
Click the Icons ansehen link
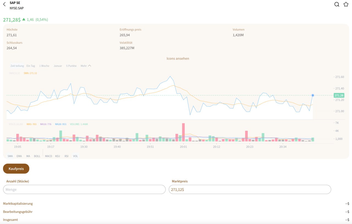point(178,59)
